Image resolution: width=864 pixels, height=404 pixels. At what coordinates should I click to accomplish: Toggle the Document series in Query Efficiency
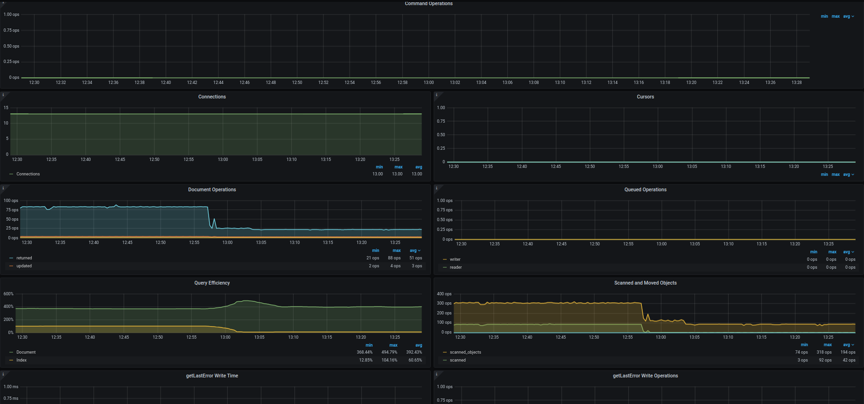pos(26,352)
